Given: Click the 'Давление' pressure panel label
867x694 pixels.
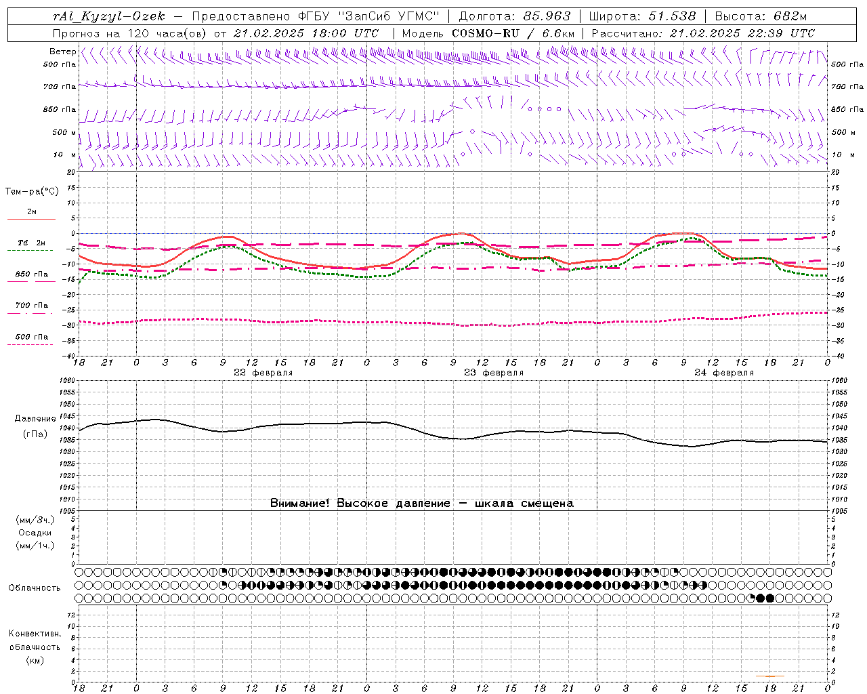Looking at the screenshot, I should [35, 419].
